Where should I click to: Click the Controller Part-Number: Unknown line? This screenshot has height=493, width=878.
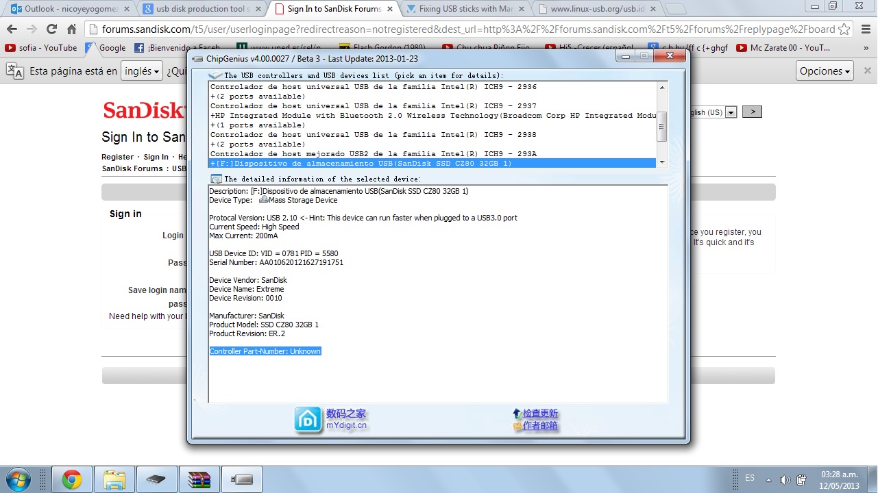265,351
